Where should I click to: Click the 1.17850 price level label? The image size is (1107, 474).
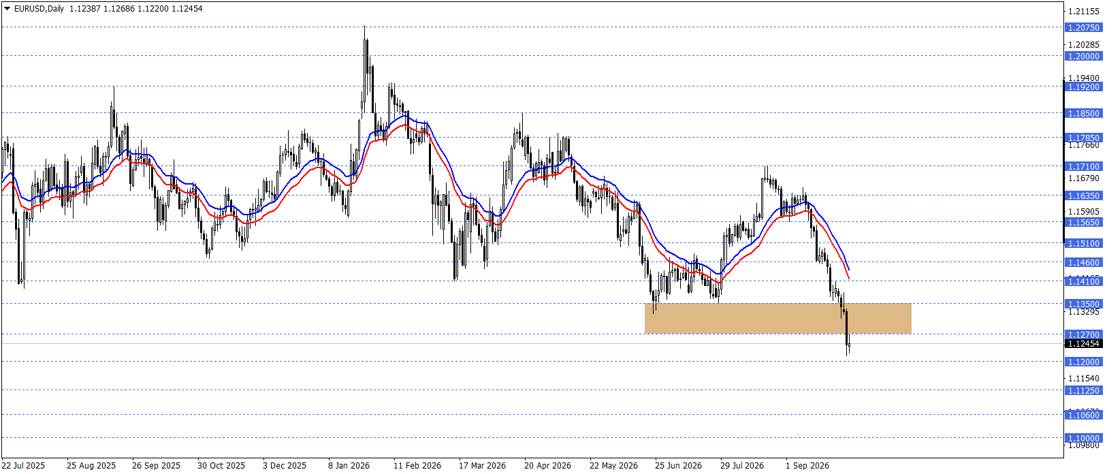[x=1083, y=138]
